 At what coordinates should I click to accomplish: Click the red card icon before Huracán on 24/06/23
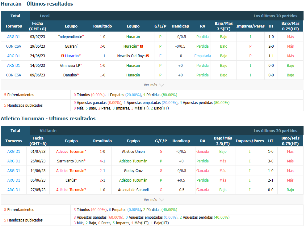pyautogui.click(x=63, y=56)
